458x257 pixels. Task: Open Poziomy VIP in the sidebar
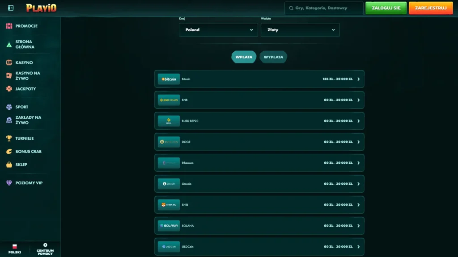[29, 183]
